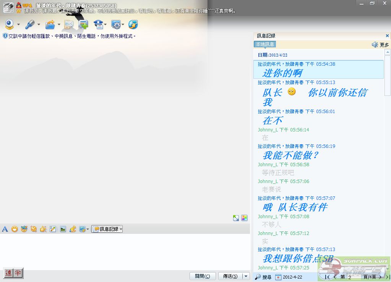Open the 訊息記錄 dropdown in the chat toolbar
The image size is (391, 282).
click(107, 229)
